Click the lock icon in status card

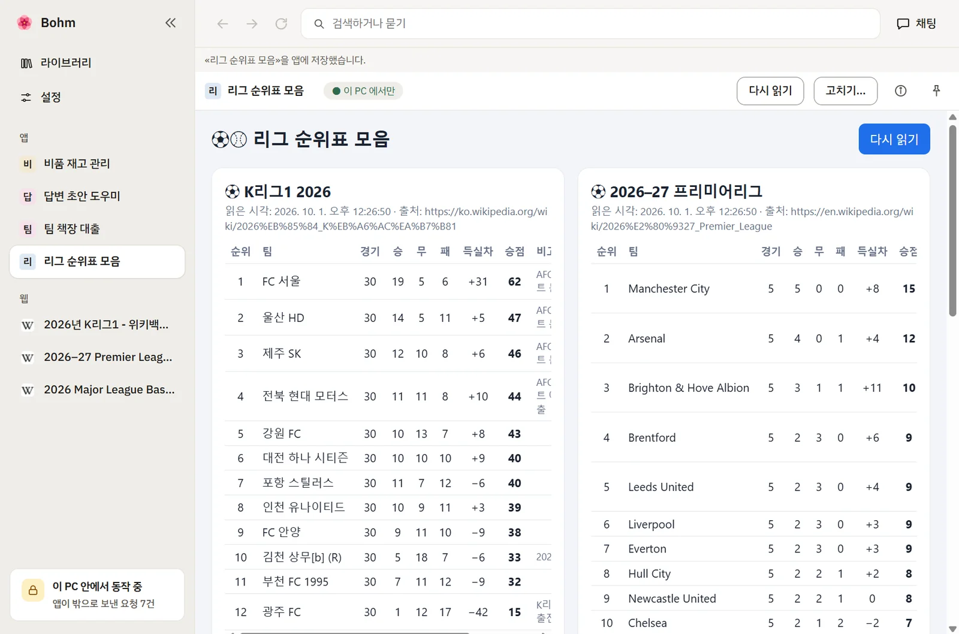pyautogui.click(x=33, y=590)
